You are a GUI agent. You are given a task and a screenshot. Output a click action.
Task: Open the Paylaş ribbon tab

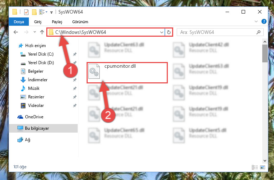pyautogui.click(x=57, y=22)
